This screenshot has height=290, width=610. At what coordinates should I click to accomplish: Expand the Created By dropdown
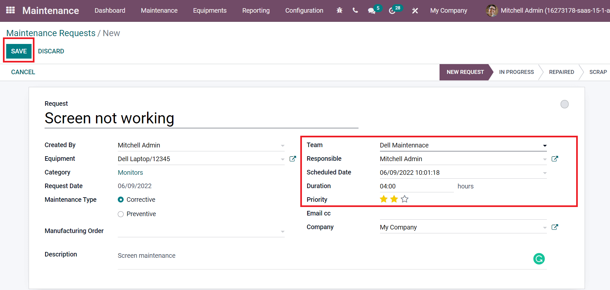tap(282, 145)
